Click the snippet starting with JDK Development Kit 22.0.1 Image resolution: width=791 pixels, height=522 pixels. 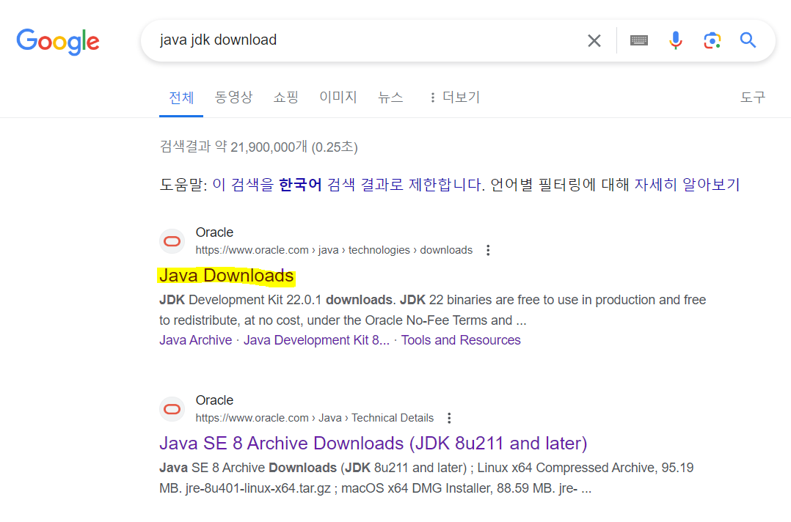(x=432, y=310)
